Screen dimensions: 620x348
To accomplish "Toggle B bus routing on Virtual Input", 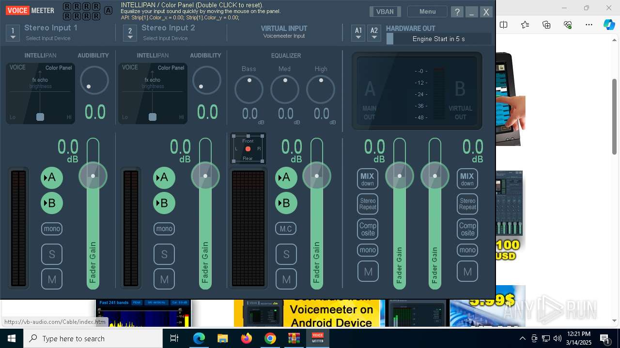I will (286, 203).
